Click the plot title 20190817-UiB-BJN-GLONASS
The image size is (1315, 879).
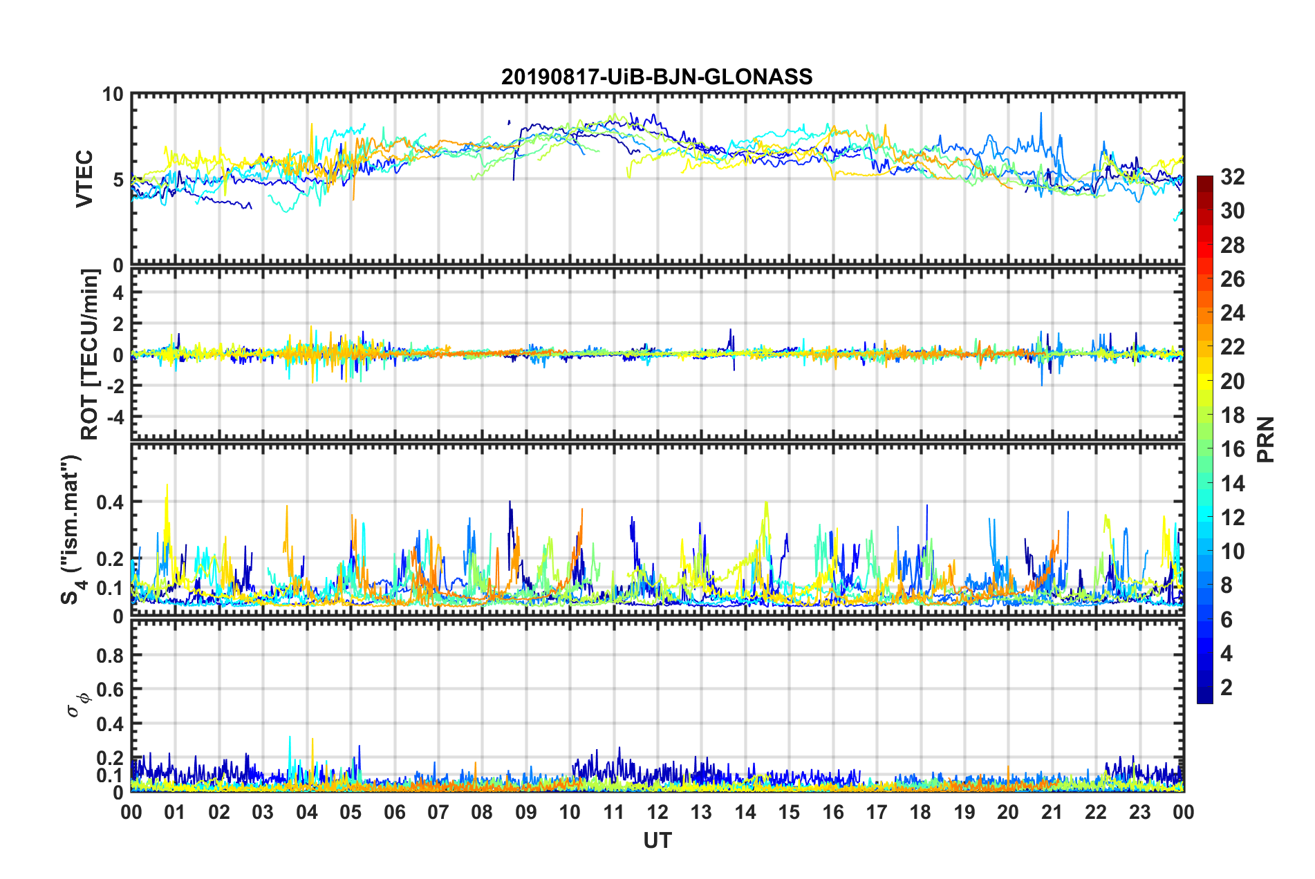point(657,77)
